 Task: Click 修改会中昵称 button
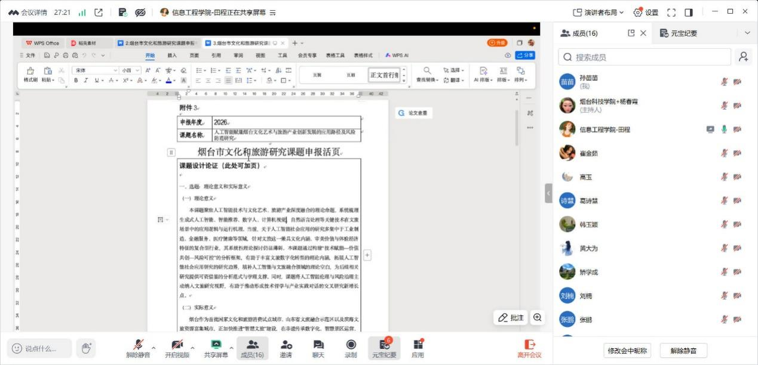click(627, 350)
